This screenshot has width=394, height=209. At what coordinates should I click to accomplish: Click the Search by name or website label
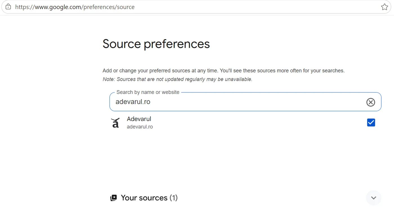pos(148,92)
